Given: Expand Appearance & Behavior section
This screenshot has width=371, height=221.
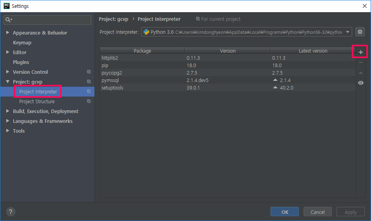Looking at the screenshot, I should (7, 33).
